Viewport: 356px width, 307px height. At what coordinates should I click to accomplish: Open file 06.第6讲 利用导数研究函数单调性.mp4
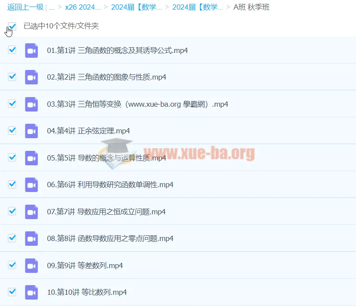coord(110,185)
